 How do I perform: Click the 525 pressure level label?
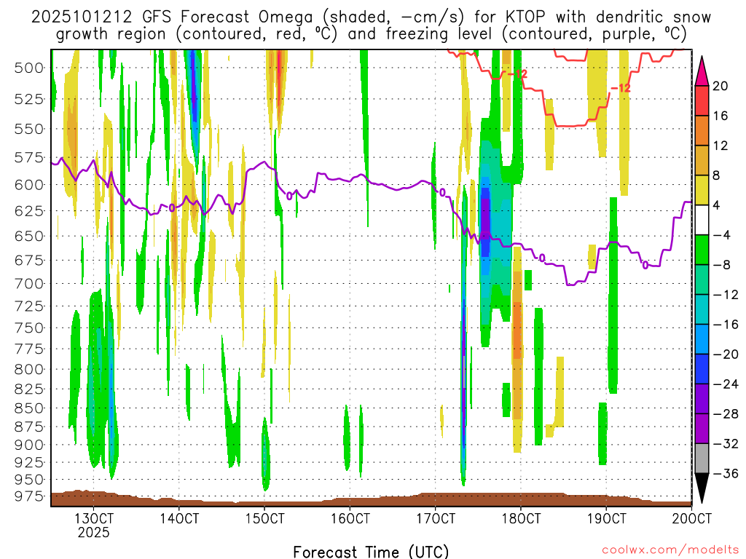(x=29, y=99)
